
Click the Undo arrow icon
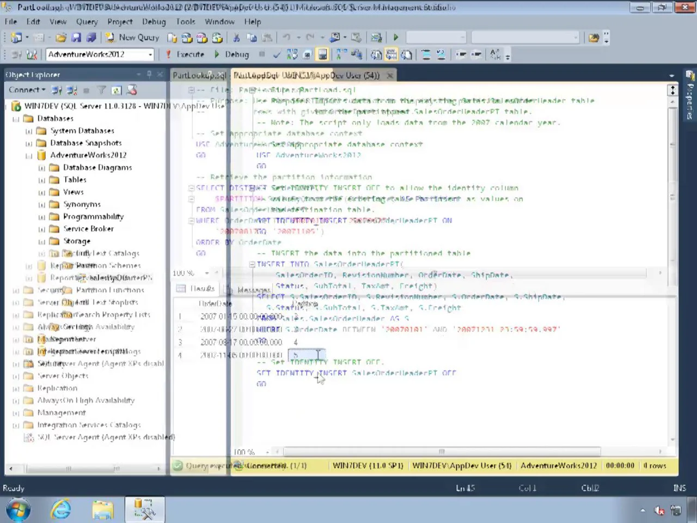coord(286,38)
